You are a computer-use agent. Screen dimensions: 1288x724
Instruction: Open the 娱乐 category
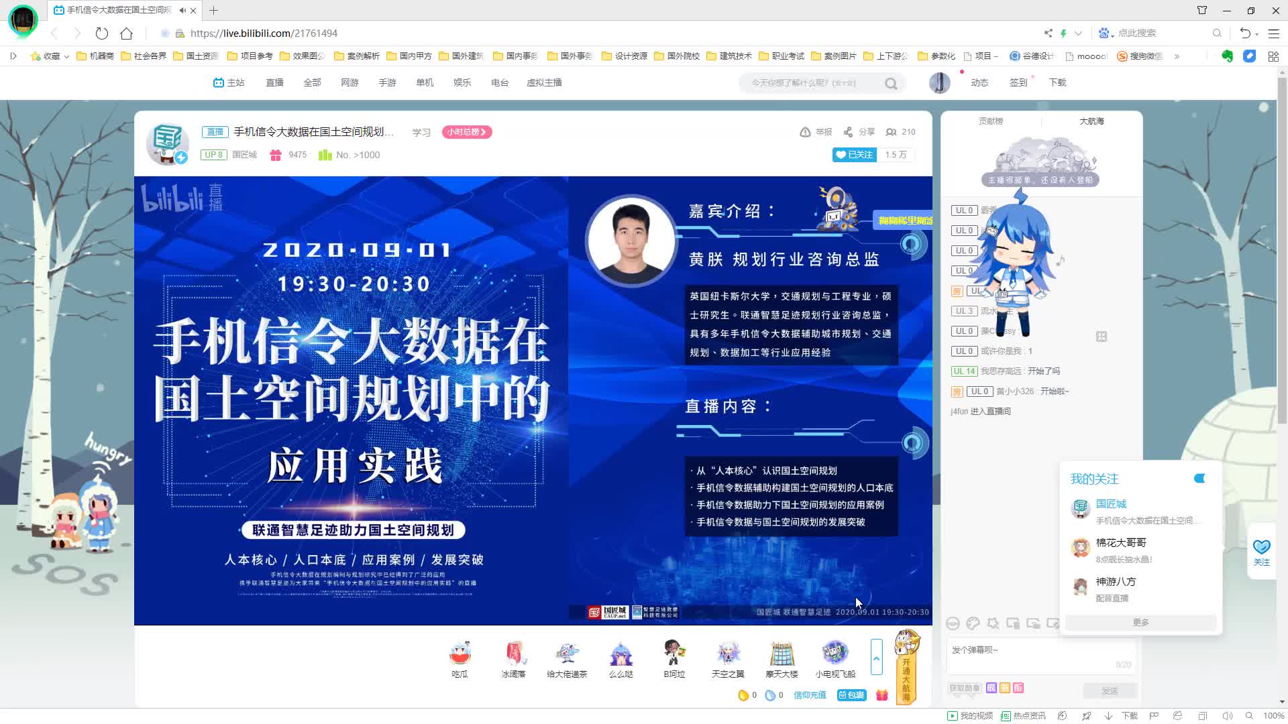click(462, 82)
